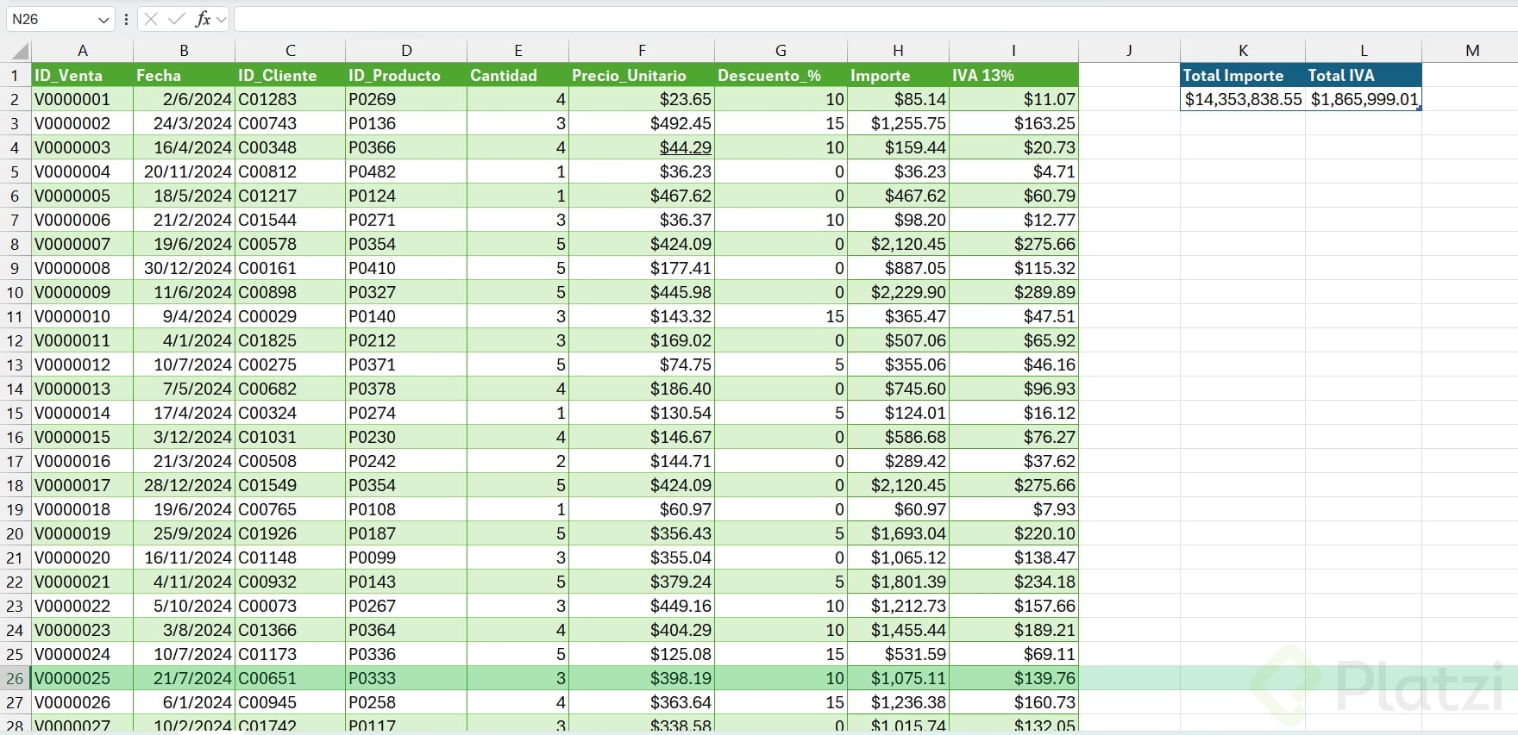The image size is (1518, 735).
Task: Select the $1,255.75 importe cell
Action: coord(899,124)
